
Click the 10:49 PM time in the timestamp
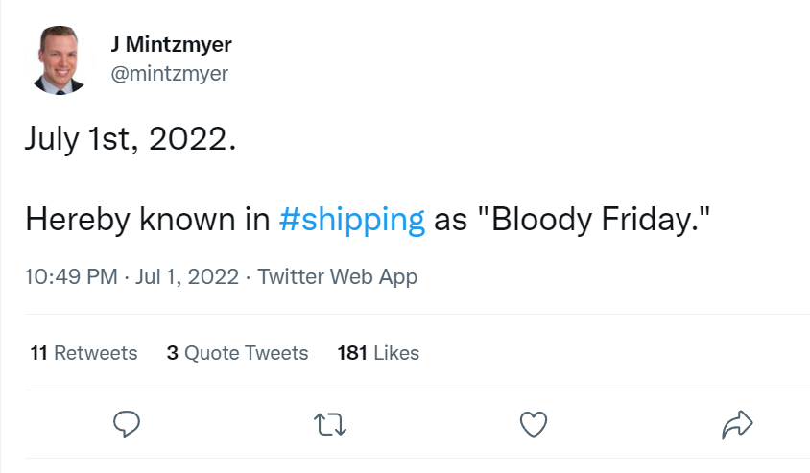tap(68, 277)
